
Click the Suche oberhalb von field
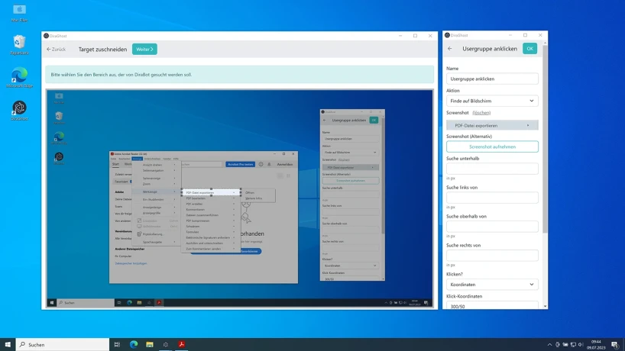click(492, 227)
